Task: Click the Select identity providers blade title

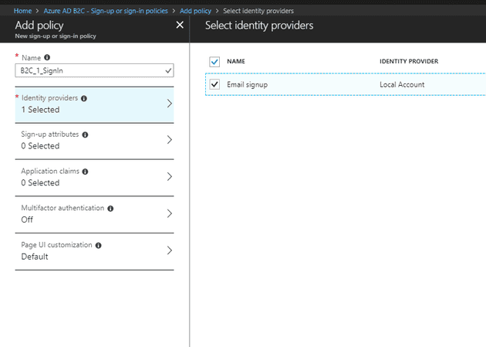Action: [259, 26]
